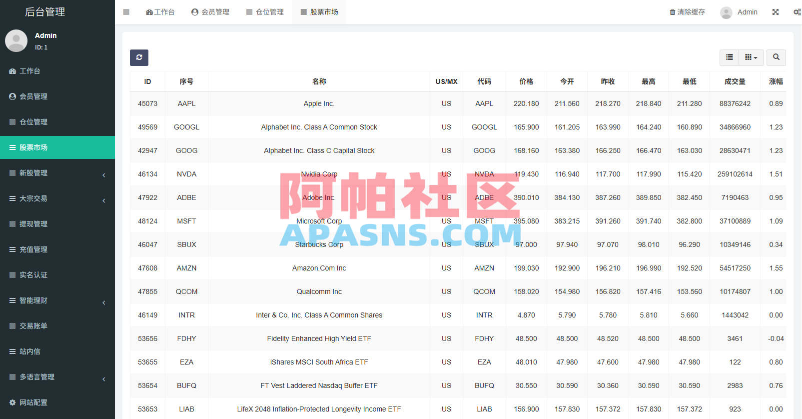The width and height of the screenshot is (802, 419).
Task: Expand the 智能理财 sidebar chevron
Action: point(104,302)
